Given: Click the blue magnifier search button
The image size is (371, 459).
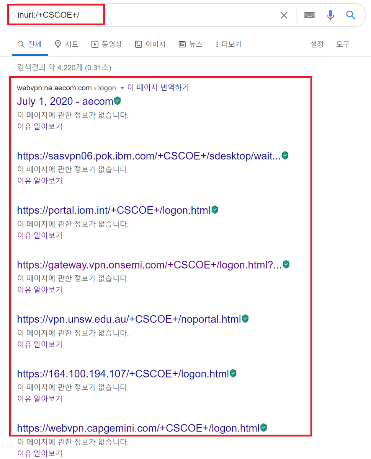Looking at the screenshot, I should [351, 15].
